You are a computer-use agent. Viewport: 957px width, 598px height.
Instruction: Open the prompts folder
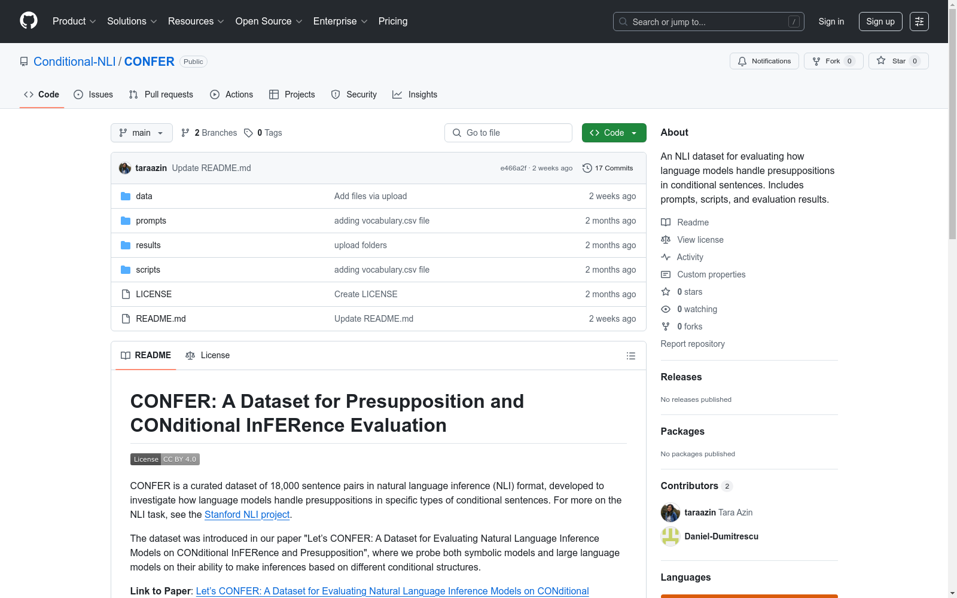(151, 221)
